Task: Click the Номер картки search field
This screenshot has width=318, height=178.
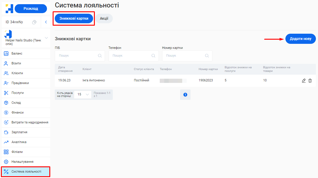Action: pos(187,56)
